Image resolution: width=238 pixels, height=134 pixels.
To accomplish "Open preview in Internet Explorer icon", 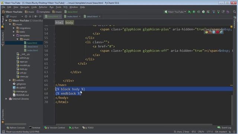I will (x=221, y=32).
